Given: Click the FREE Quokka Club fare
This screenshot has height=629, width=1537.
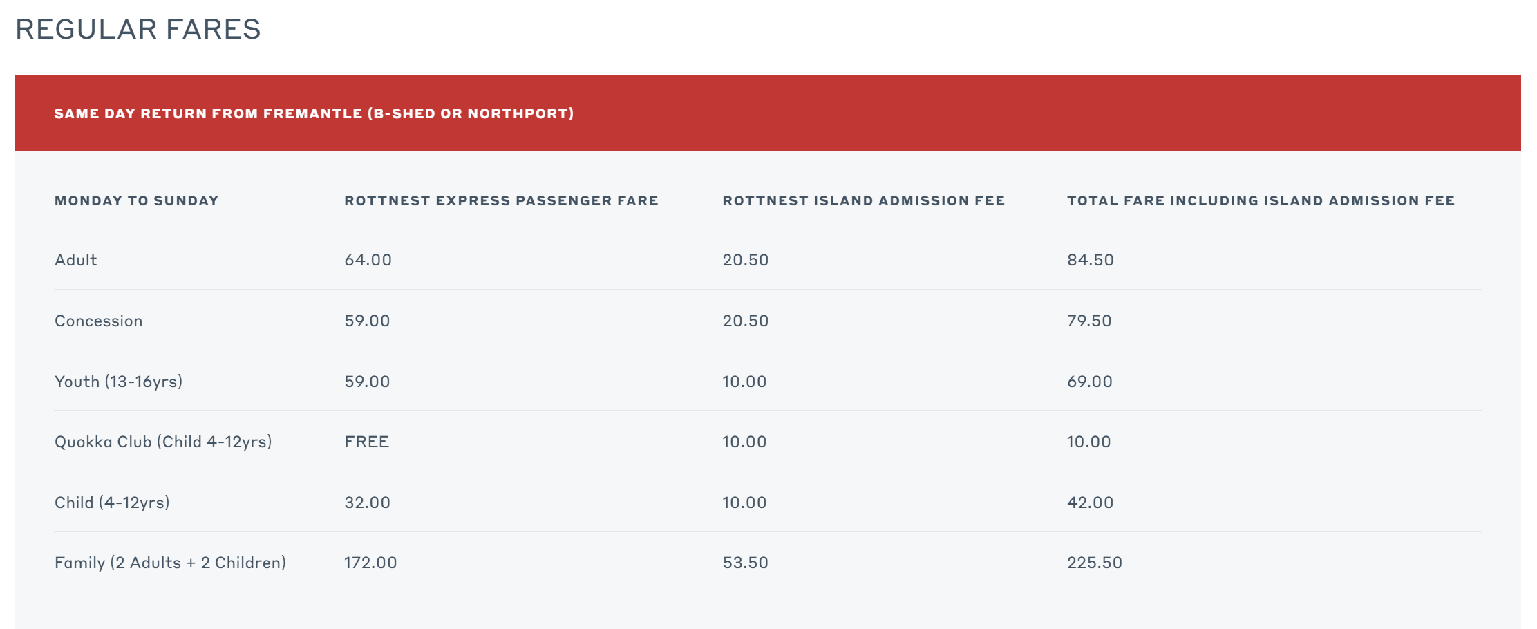Looking at the screenshot, I should (x=367, y=442).
